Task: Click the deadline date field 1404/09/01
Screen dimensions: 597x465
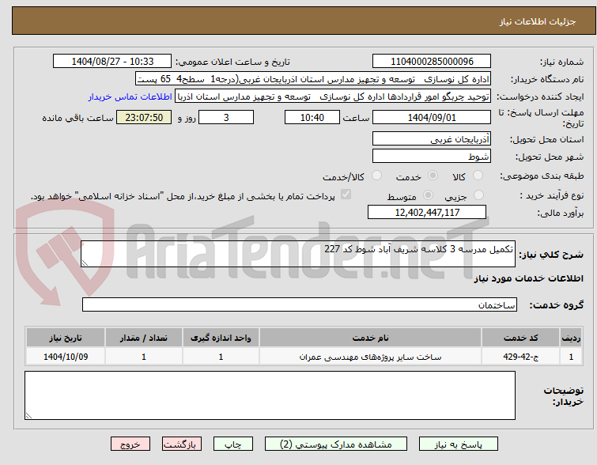Action: point(432,117)
